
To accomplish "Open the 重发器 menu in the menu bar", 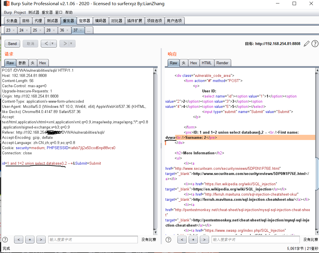I will click(x=47, y=12).
